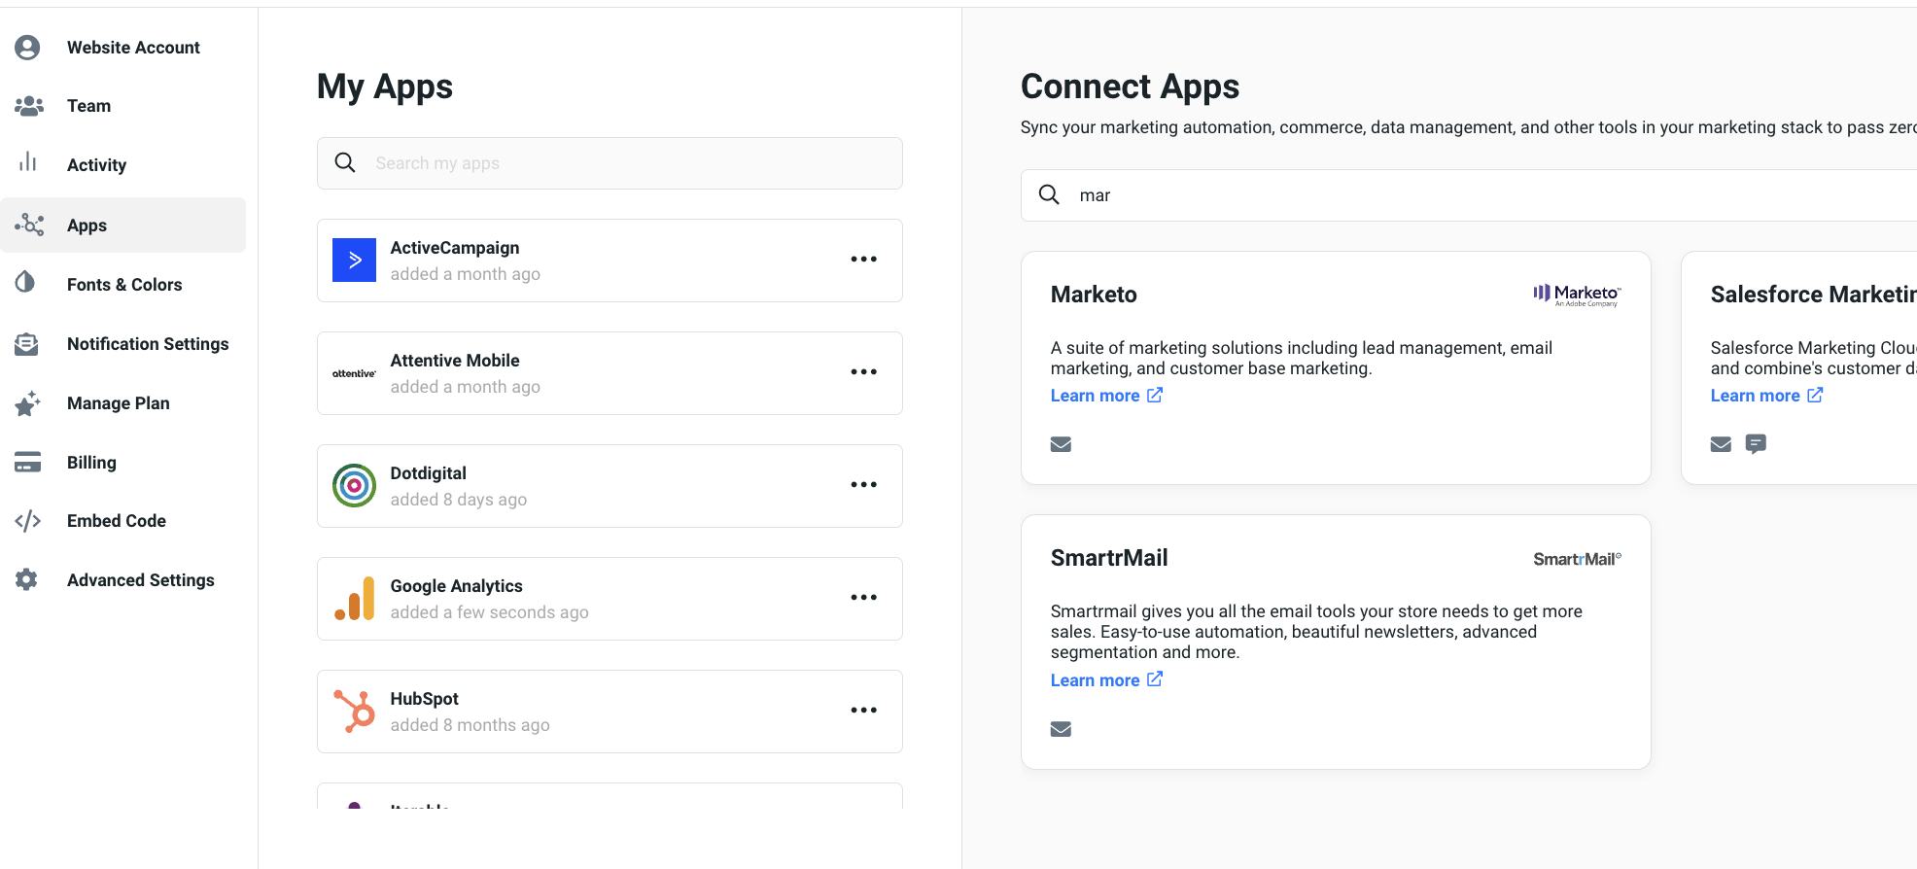Click 'added 8 days ago' text

coord(459,500)
